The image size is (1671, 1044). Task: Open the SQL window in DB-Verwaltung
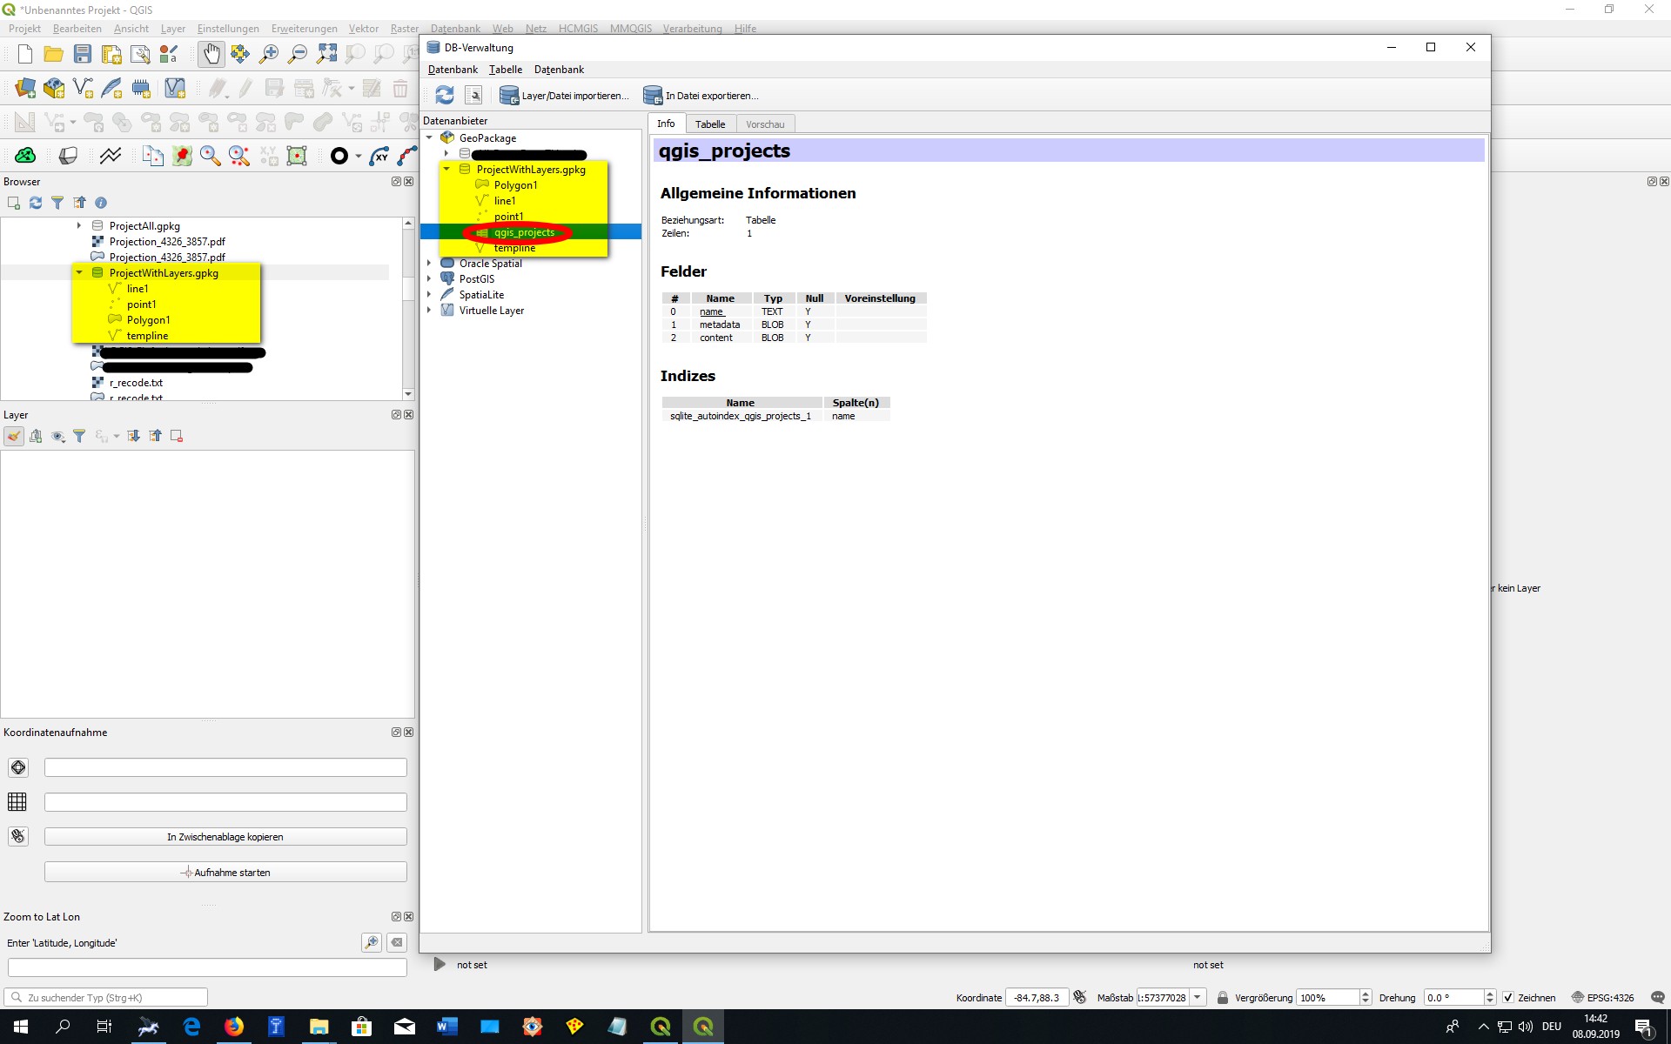[474, 95]
